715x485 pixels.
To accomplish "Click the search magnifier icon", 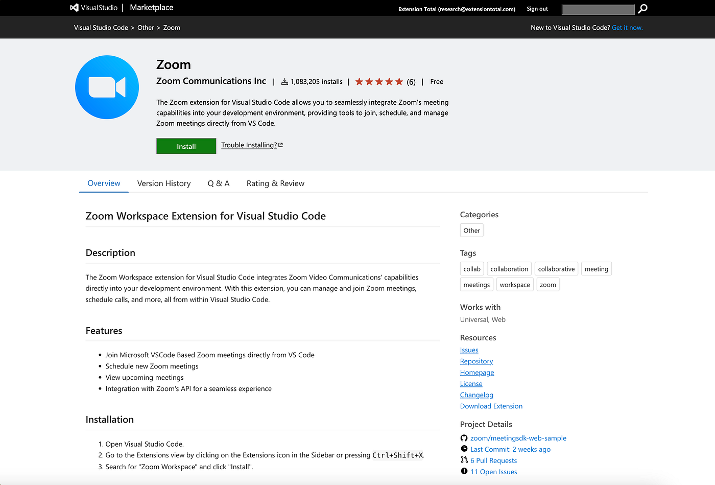I will (x=643, y=9).
